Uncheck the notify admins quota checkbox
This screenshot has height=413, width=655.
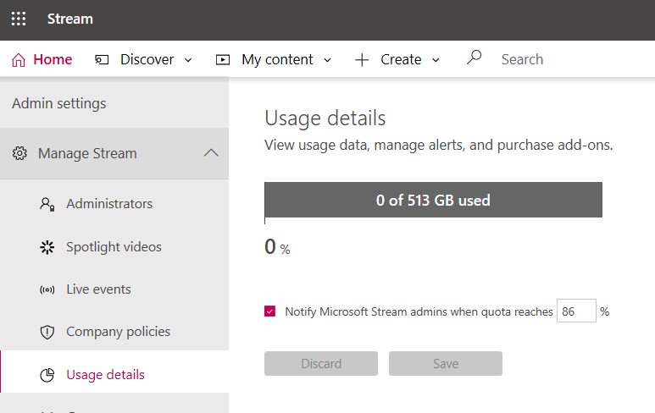(x=270, y=311)
